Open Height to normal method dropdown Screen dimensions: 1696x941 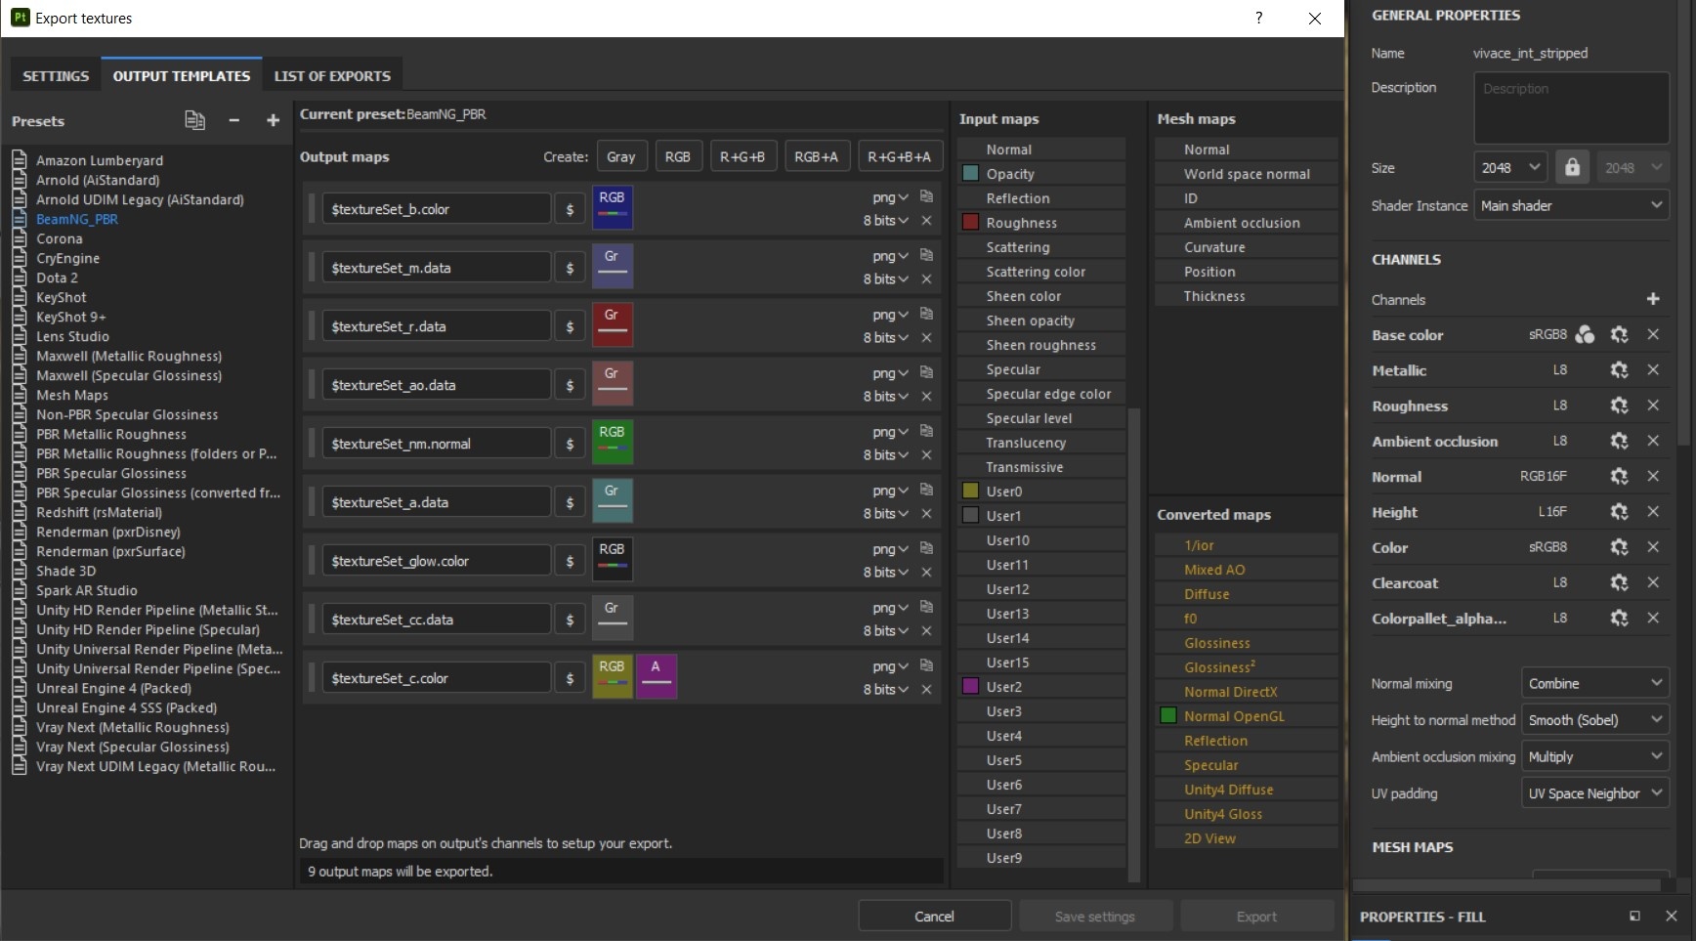click(x=1594, y=720)
